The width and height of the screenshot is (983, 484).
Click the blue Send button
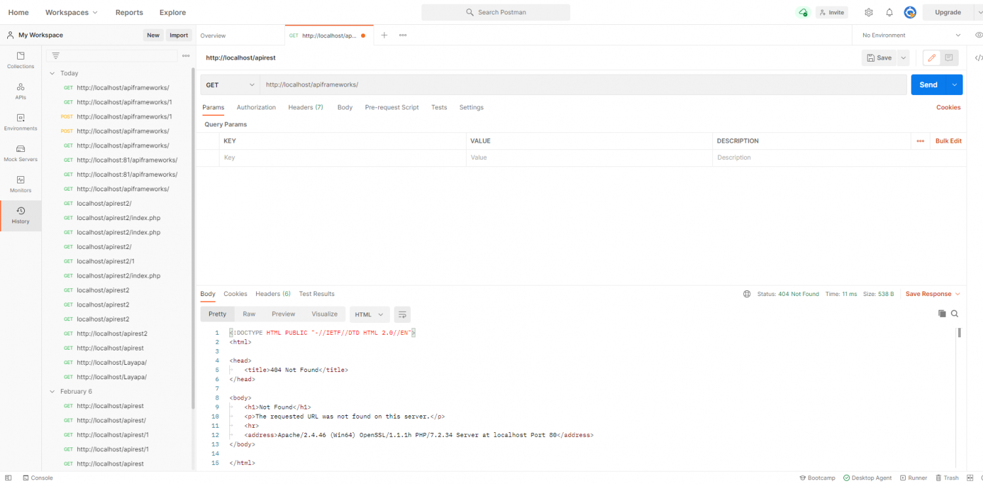[x=929, y=85]
